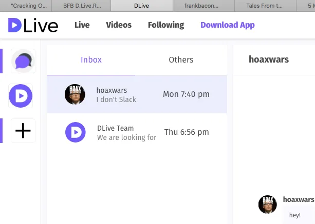Screen dimensions: 315x224
Task: Open hoaxwars conversation 'I don't Slack'
Action: (137, 94)
